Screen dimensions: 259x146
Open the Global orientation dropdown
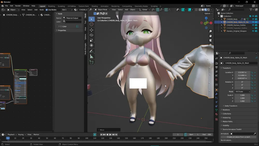[144, 10]
